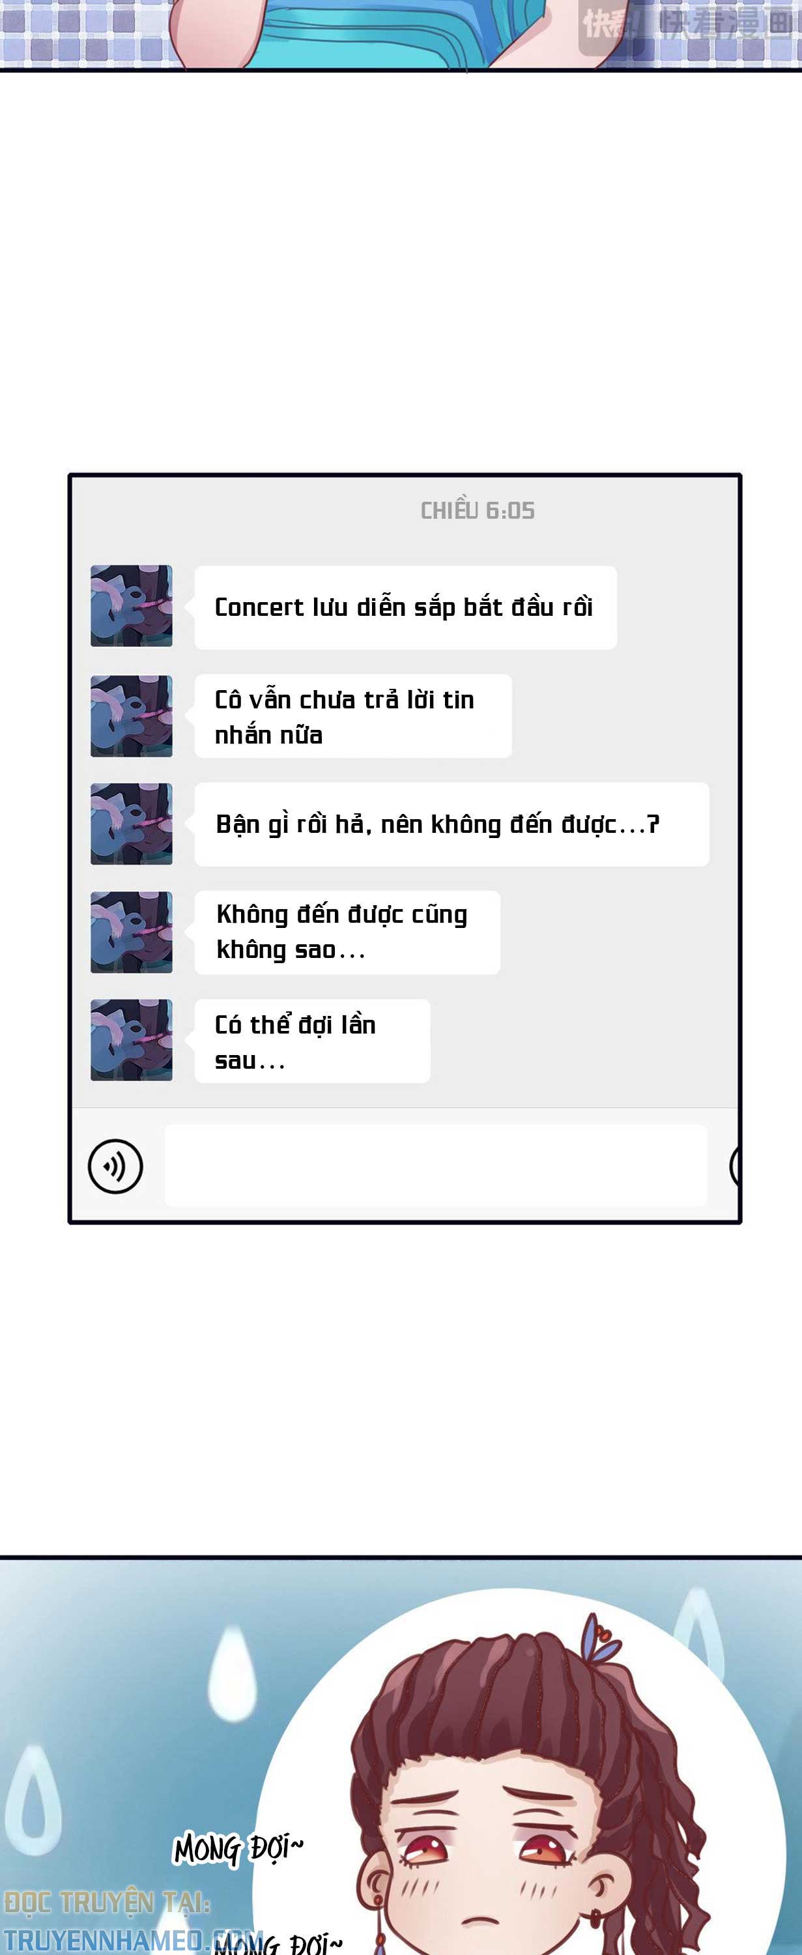This screenshot has width=802, height=1955.
Task: Select the 'Không đến được cũng không sao' bubble
Action: (347, 932)
